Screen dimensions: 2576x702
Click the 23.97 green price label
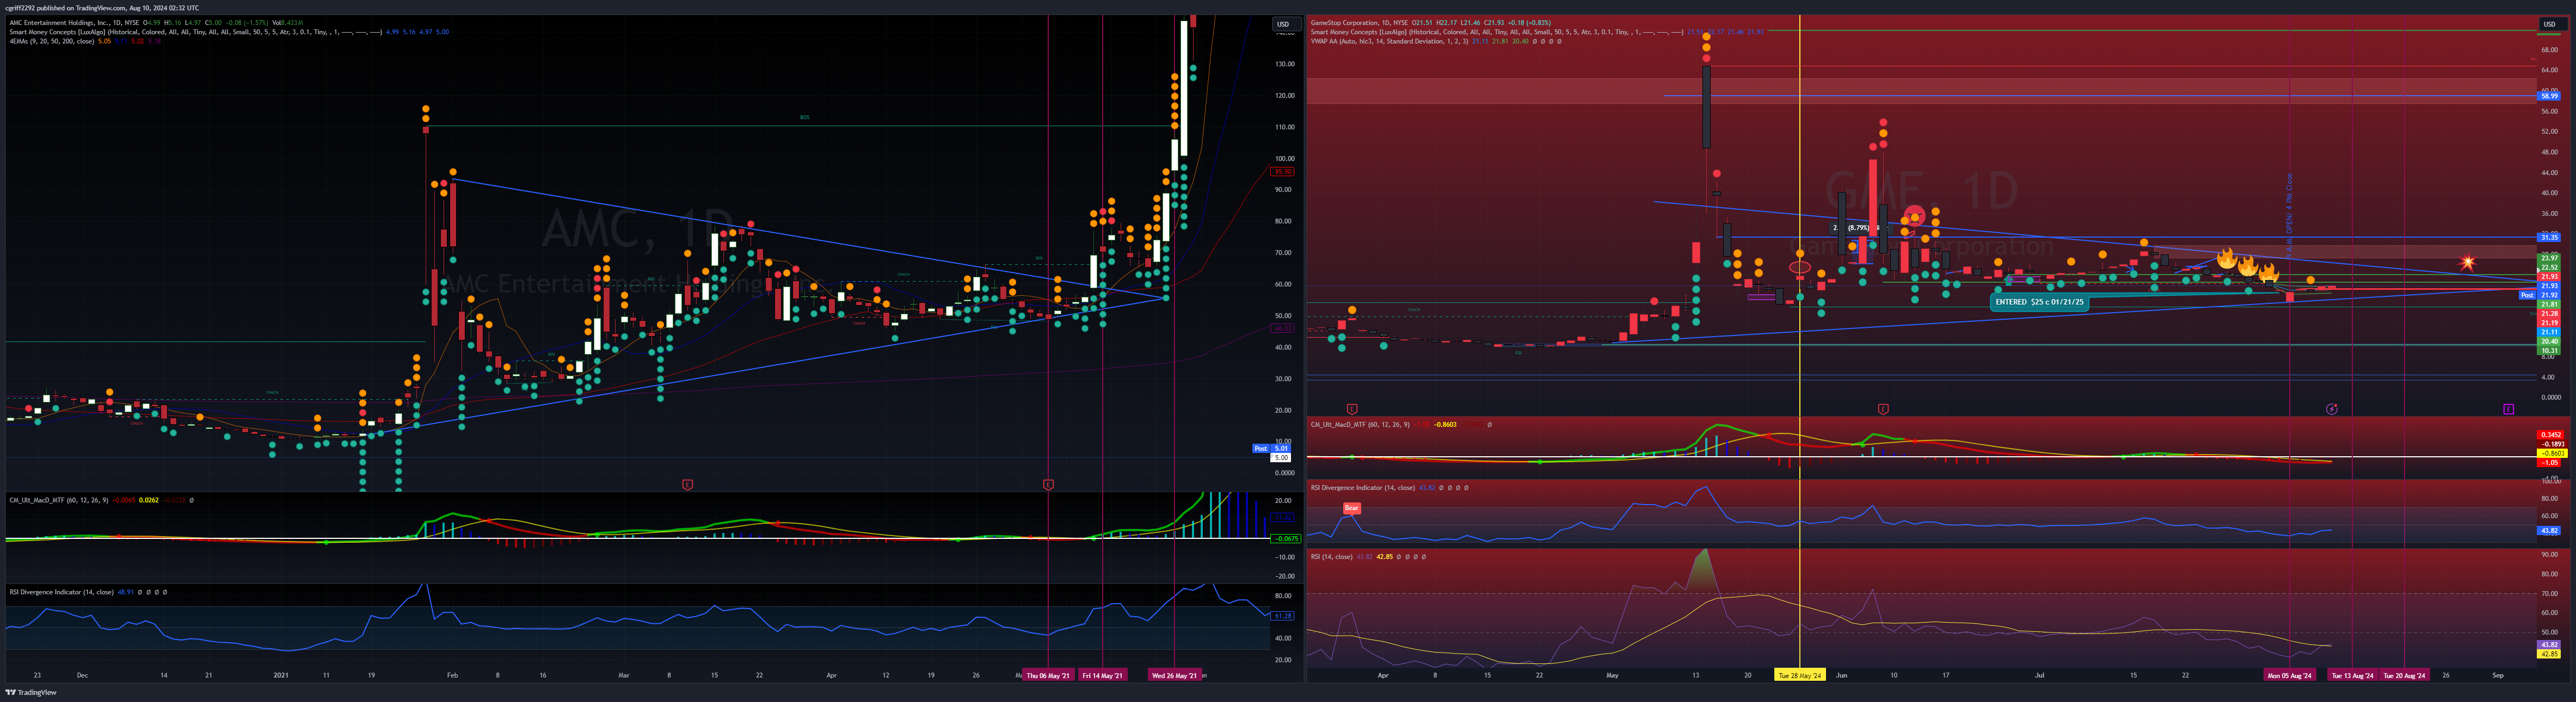coord(2549,259)
